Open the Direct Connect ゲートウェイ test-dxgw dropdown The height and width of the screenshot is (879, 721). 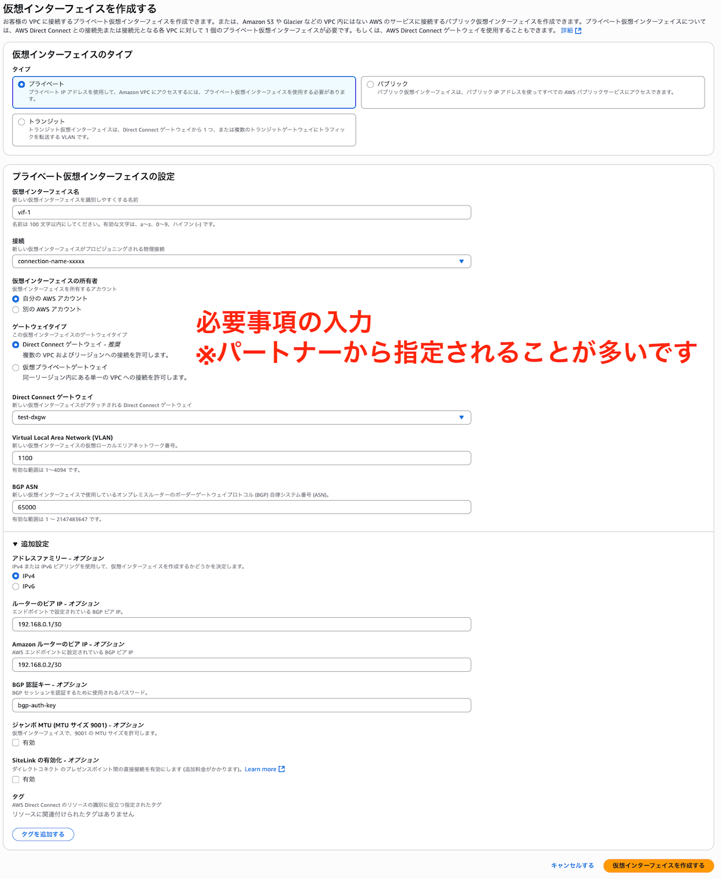(242, 417)
